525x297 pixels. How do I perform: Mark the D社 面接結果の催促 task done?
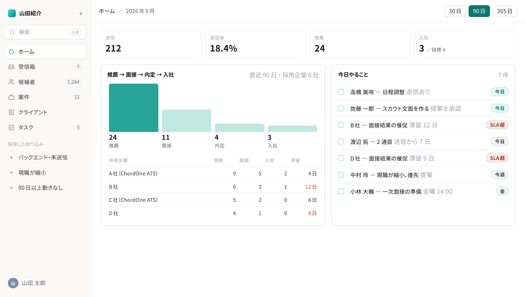click(x=341, y=158)
